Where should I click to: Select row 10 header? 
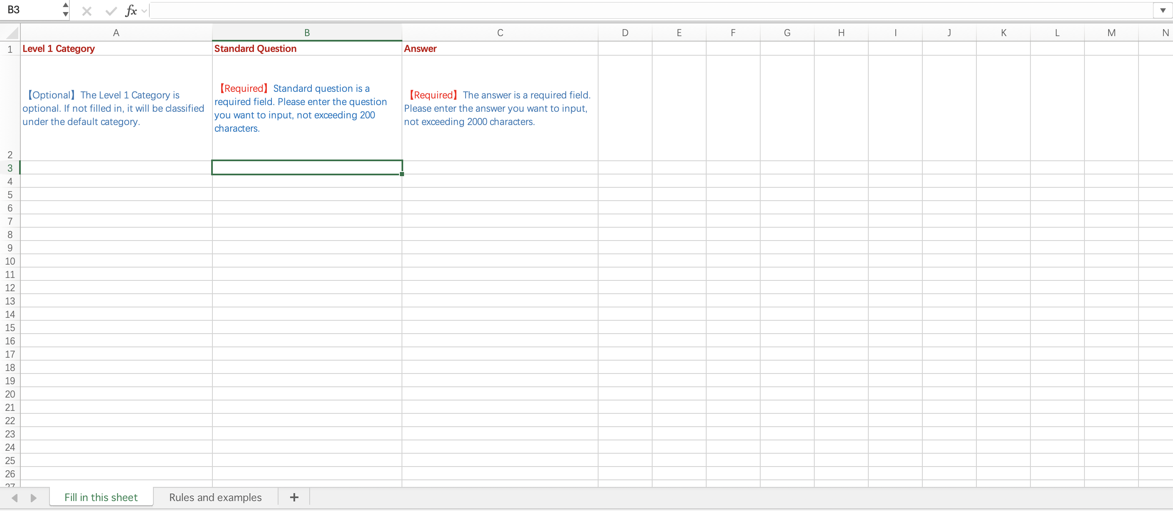[x=10, y=261]
